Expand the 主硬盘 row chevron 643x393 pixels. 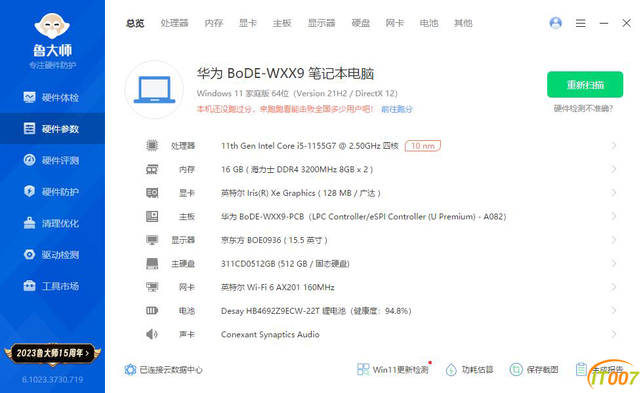(614, 263)
